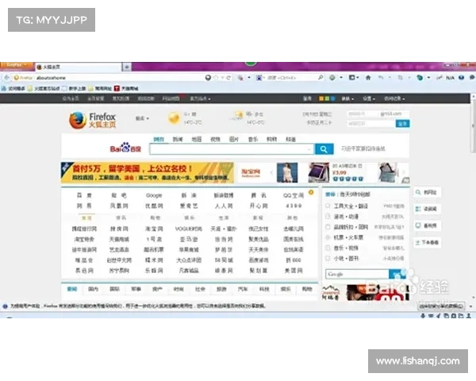Expand the dropdown arrow beside screenshot icon
The width and height of the screenshot is (476, 381).
coord(358,78)
